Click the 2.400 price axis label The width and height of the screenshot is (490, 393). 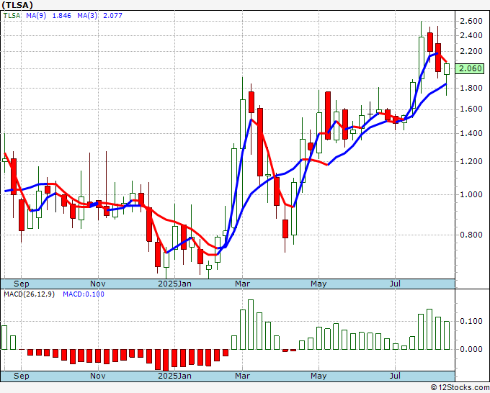471,35
